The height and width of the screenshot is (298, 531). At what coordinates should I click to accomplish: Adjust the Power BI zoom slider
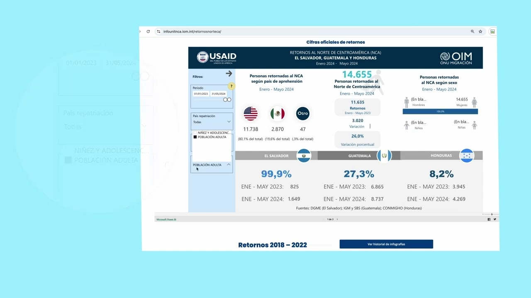(492, 214)
